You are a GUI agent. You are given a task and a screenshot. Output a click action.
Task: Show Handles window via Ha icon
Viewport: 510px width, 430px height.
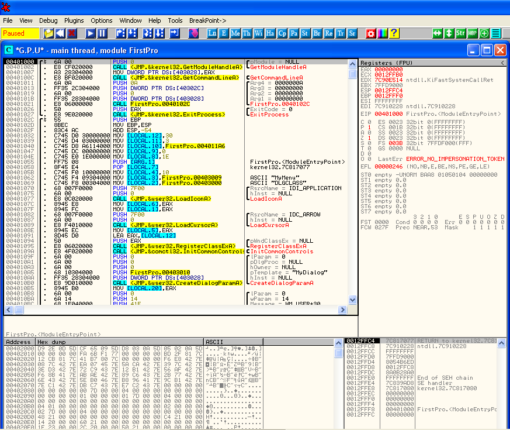(x=270, y=33)
